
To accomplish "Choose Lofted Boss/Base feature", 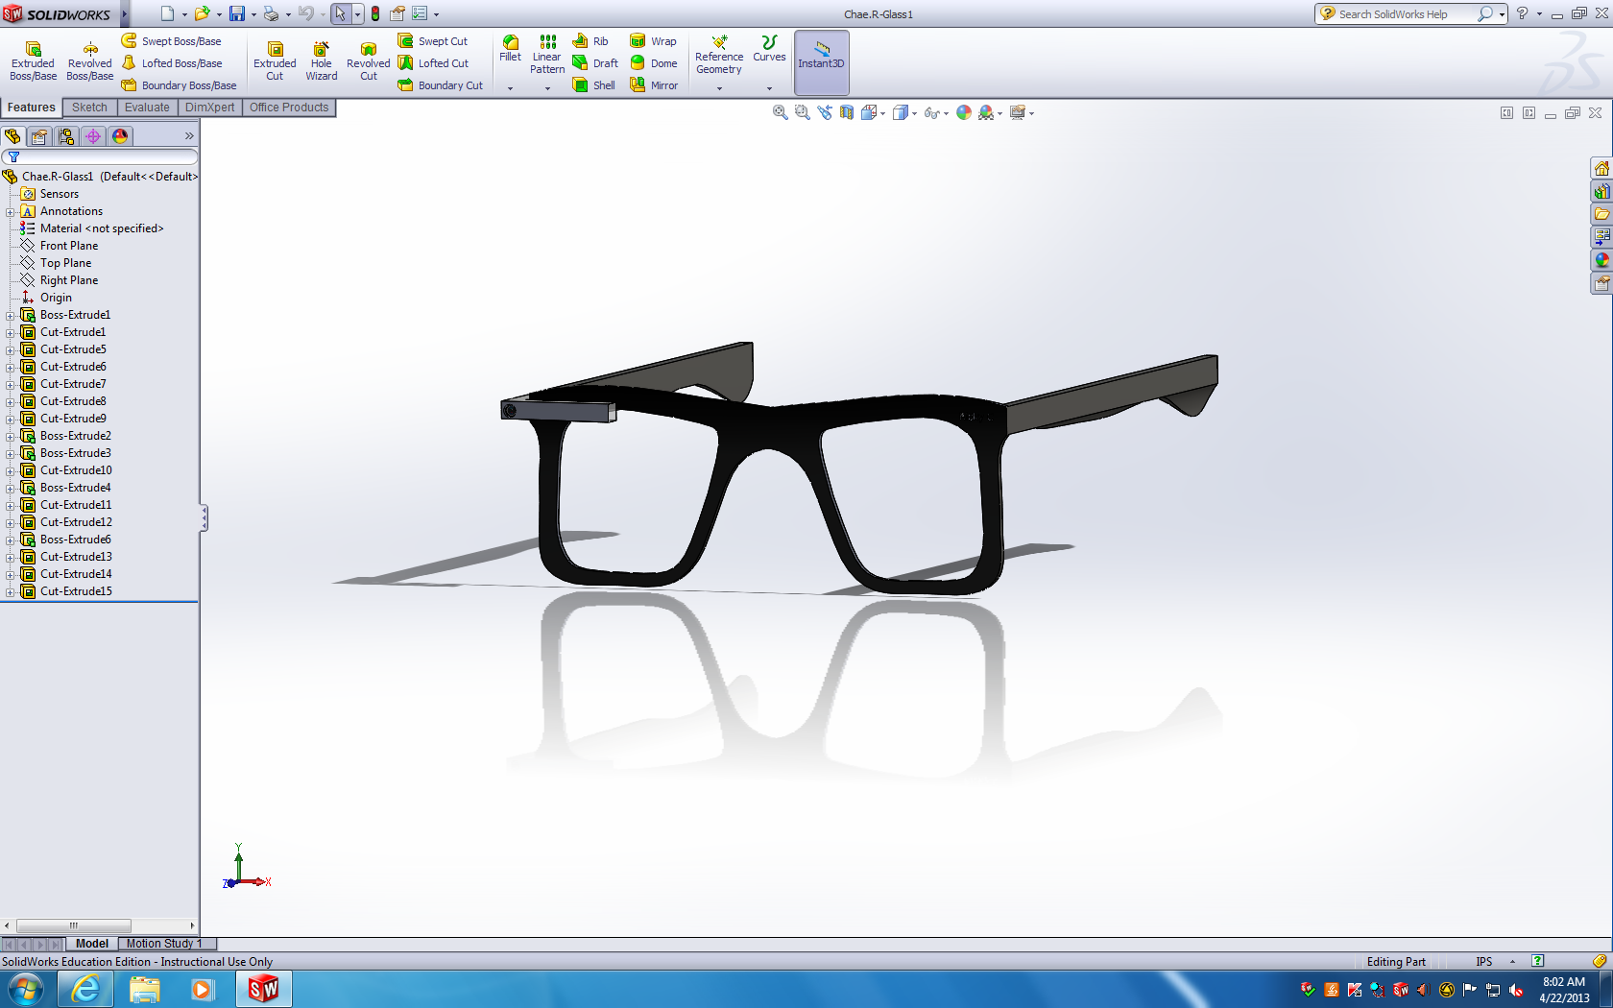I will (x=172, y=63).
